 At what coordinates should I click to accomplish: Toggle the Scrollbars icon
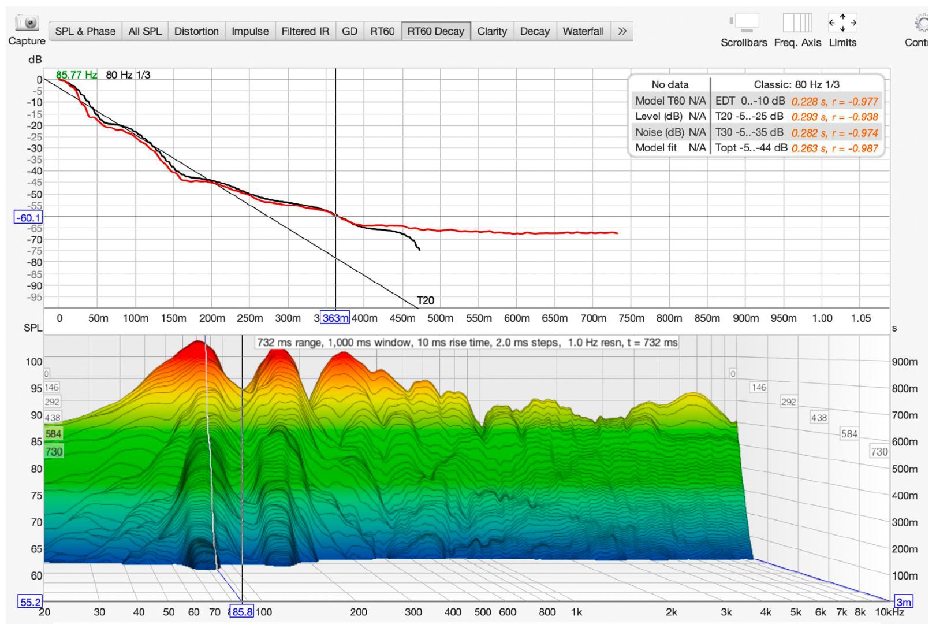point(744,23)
